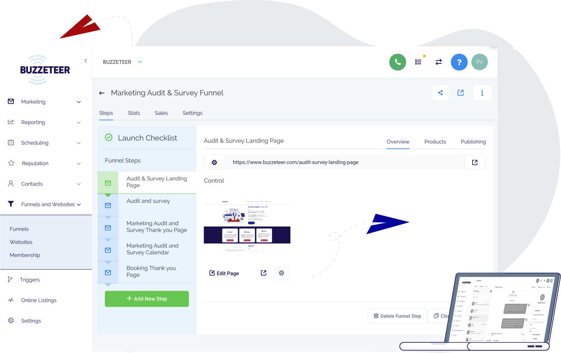Click the funnel info icon
Image resolution: width=561 pixels, height=353 pixels.
point(482,93)
